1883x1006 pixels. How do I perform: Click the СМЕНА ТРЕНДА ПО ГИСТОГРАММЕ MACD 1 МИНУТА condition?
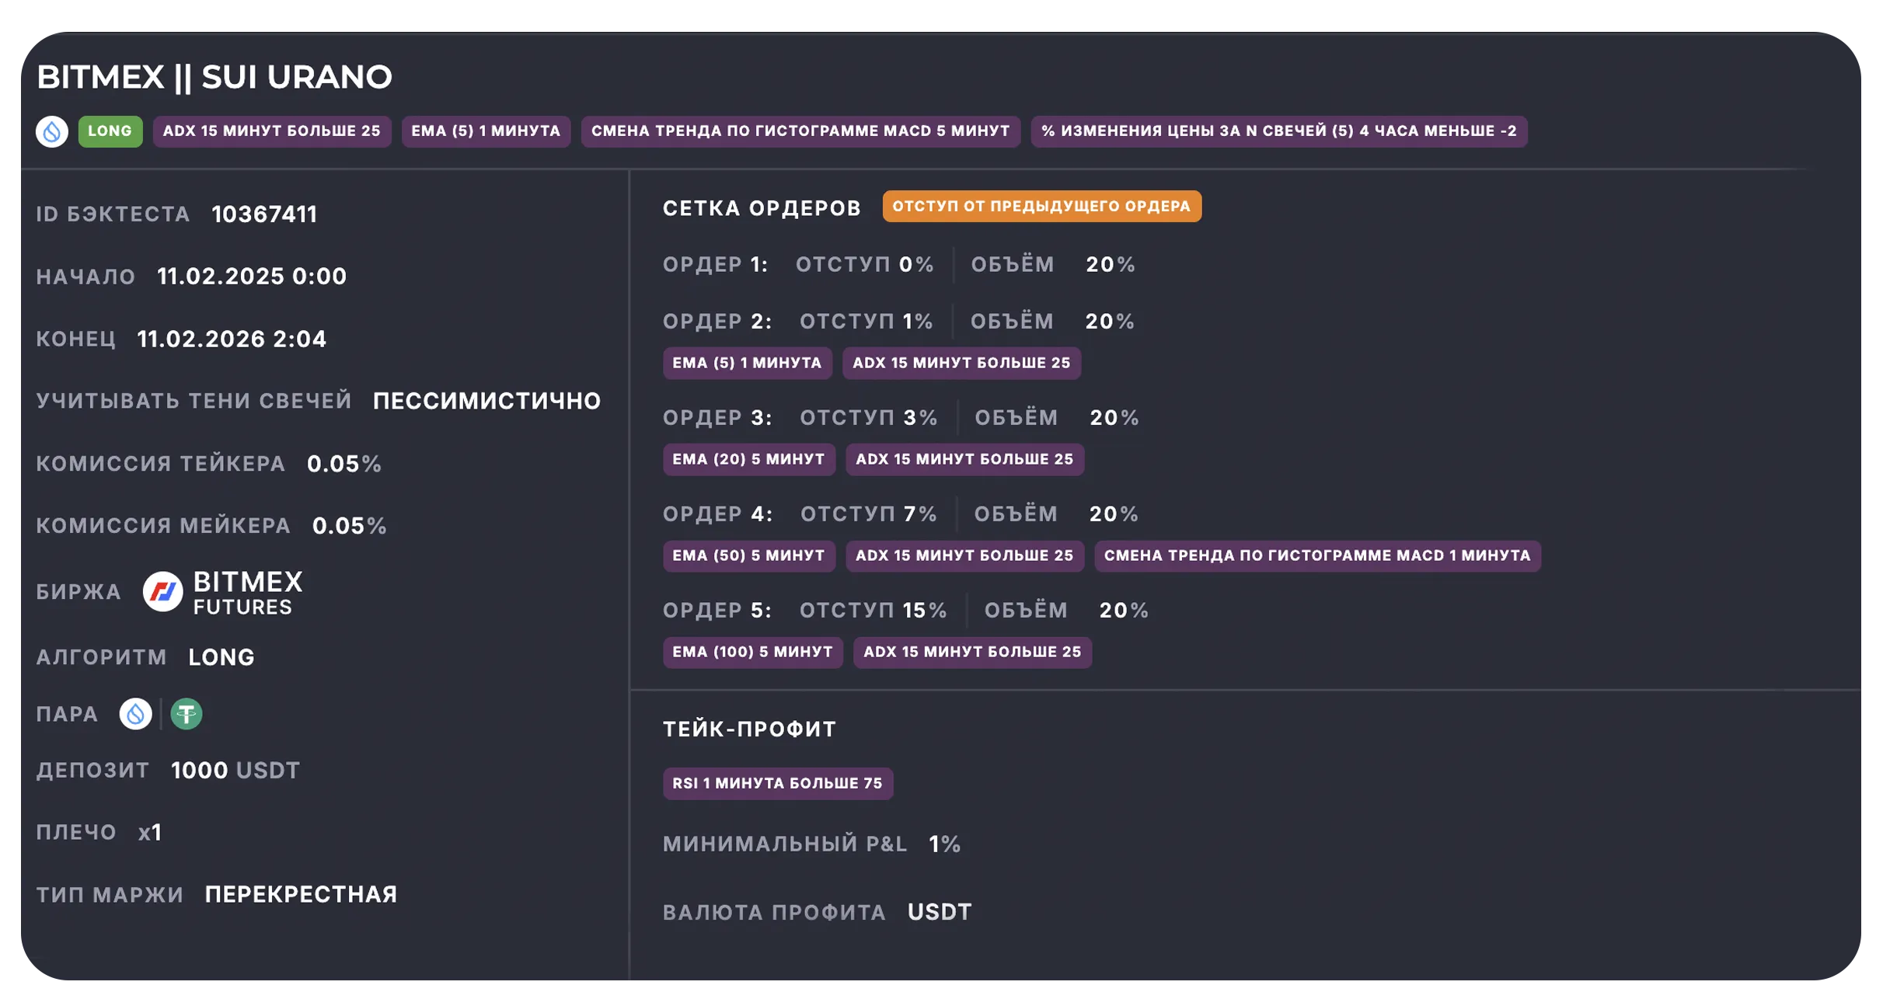(x=1316, y=555)
